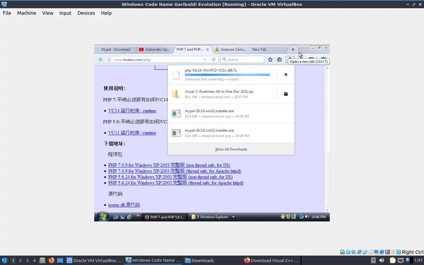The height and width of the screenshot is (265, 424).
Task: Open nonxp.dll source code link
Action: (124, 205)
